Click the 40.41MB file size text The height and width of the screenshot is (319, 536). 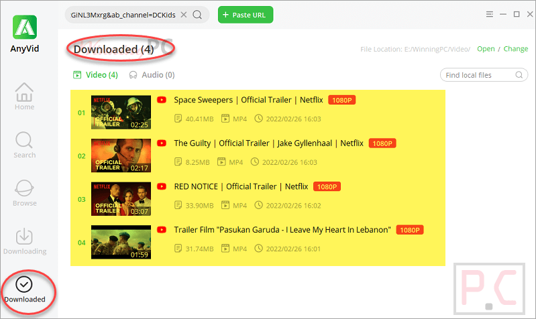[200, 119]
